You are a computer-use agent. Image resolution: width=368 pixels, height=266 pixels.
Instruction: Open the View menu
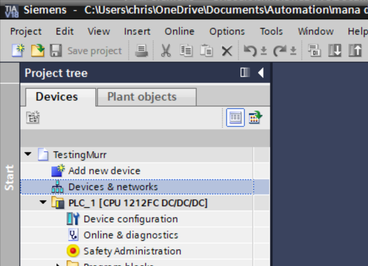(x=98, y=31)
